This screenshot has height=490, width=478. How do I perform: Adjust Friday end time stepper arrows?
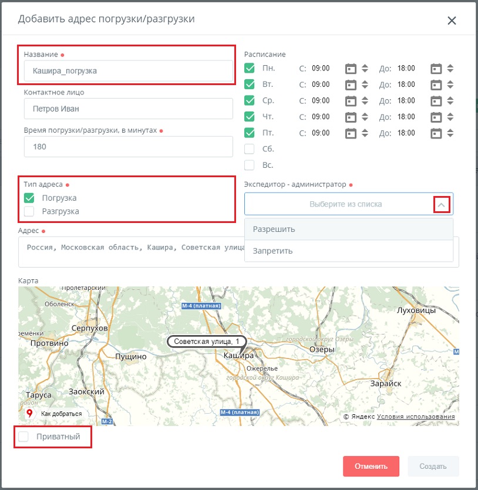pos(450,133)
